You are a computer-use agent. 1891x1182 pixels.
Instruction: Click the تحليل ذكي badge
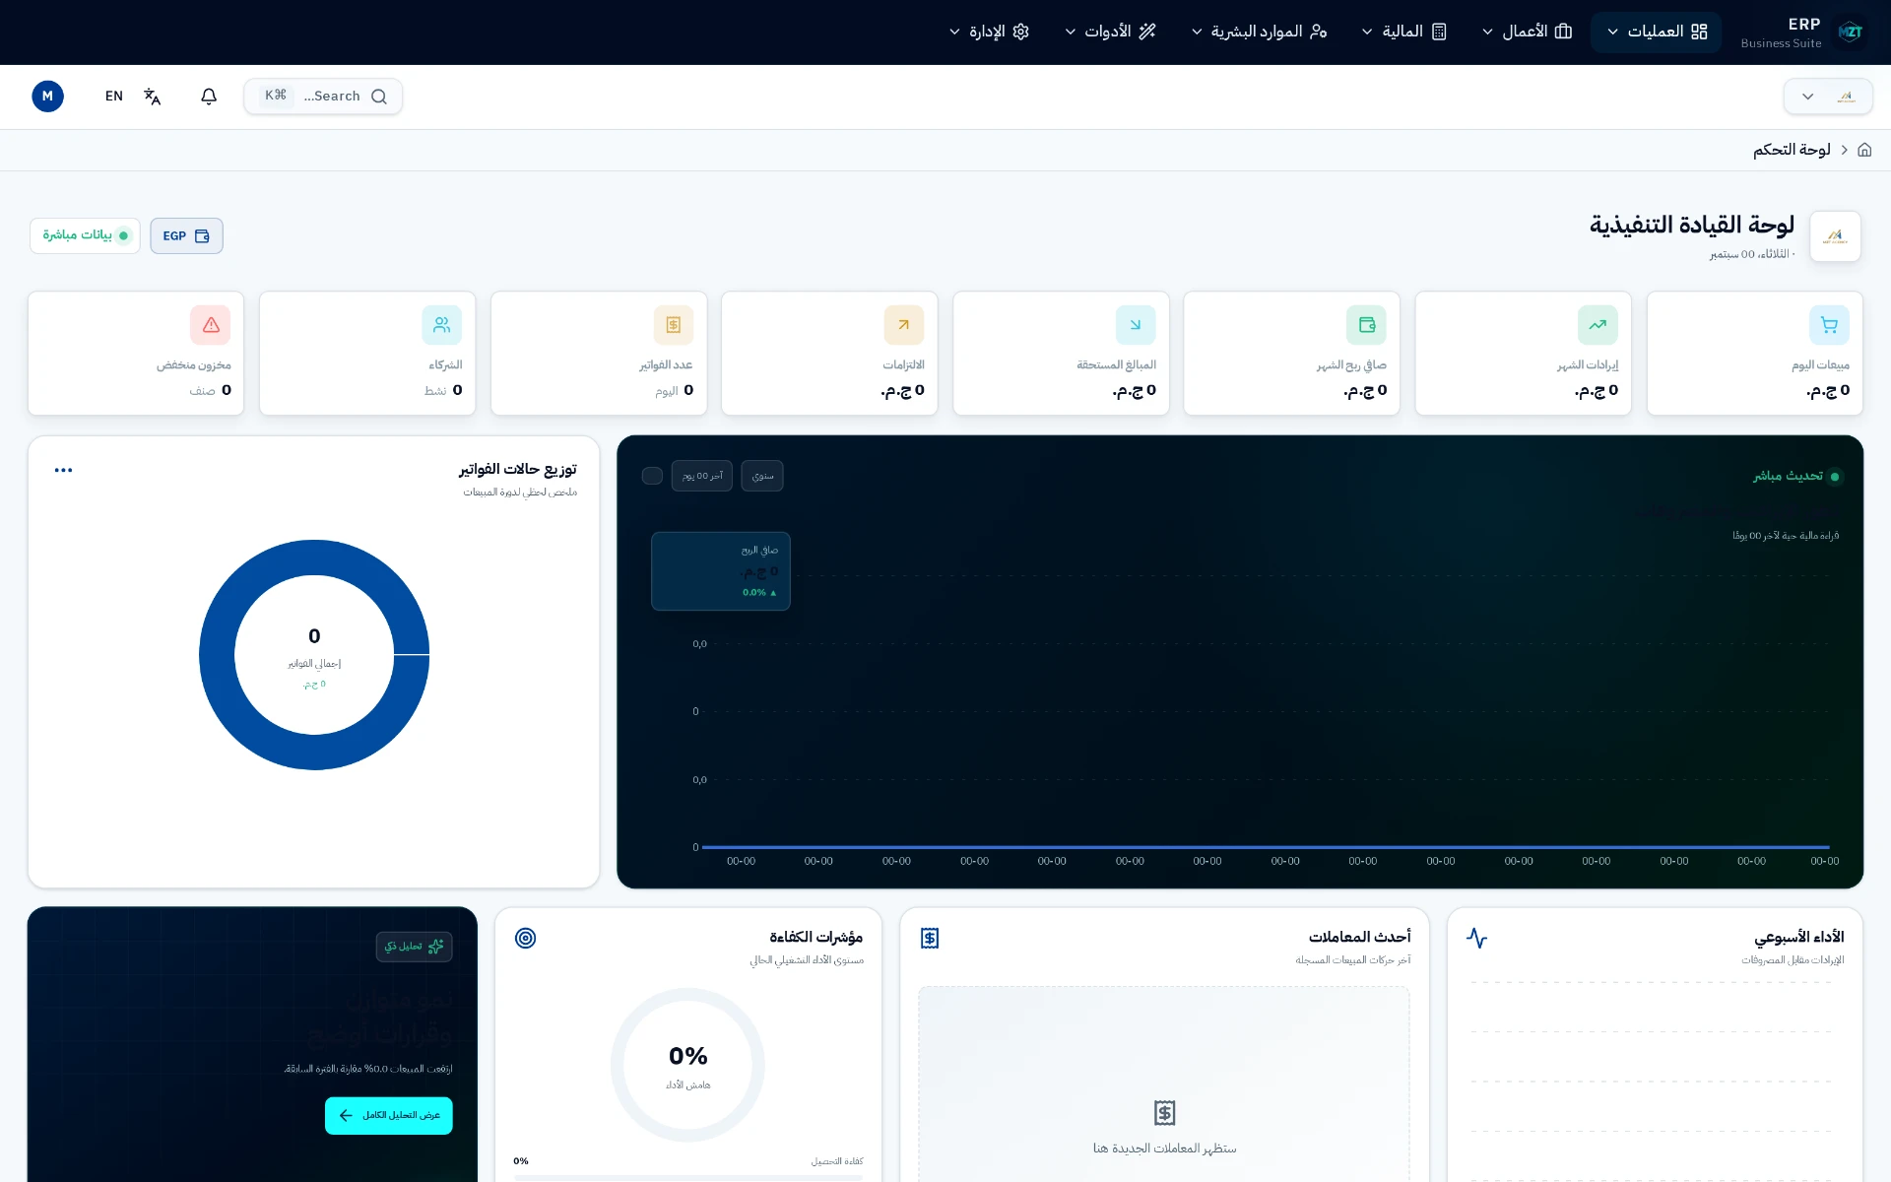pos(415,947)
